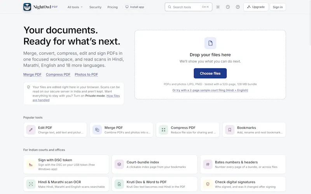Select the Kruti Dev & Word to PDF title

147,182
